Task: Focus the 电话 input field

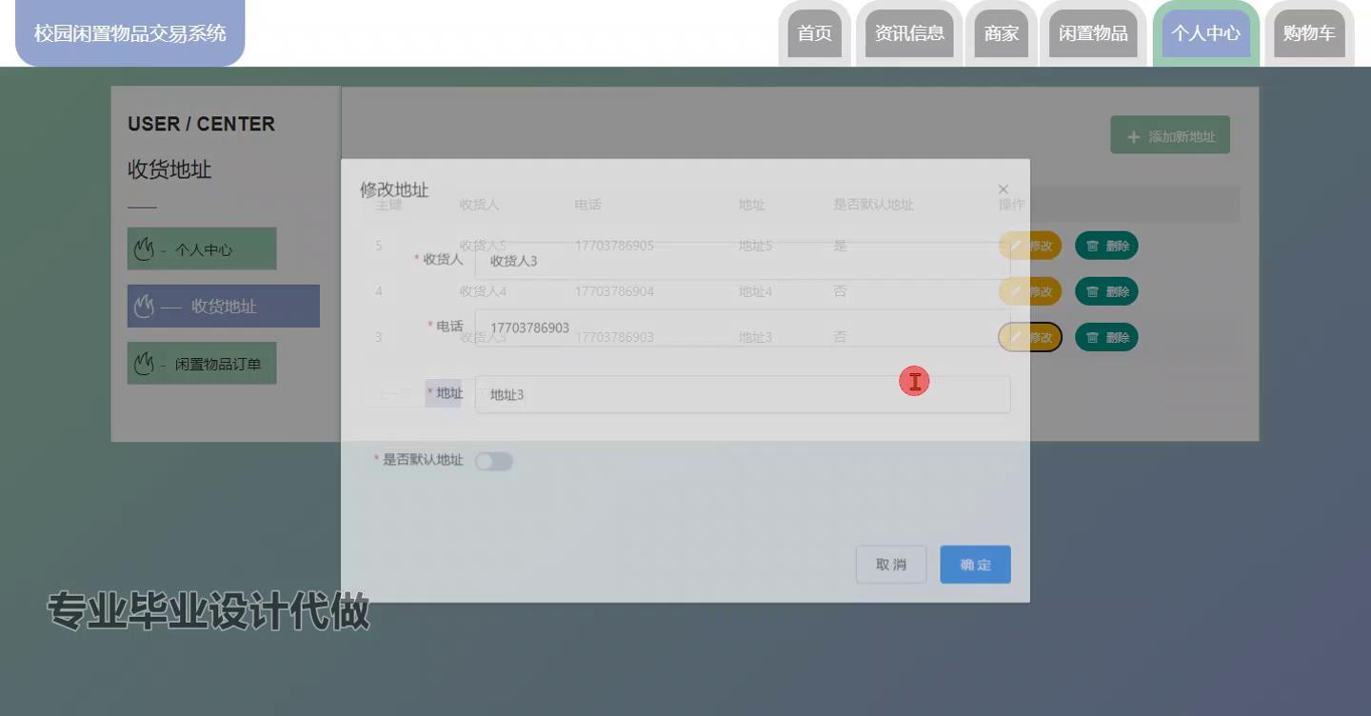Action: (743, 328)
